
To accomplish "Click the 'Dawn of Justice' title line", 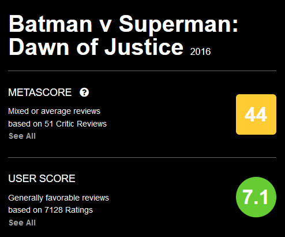I will [x=96, y=47].
